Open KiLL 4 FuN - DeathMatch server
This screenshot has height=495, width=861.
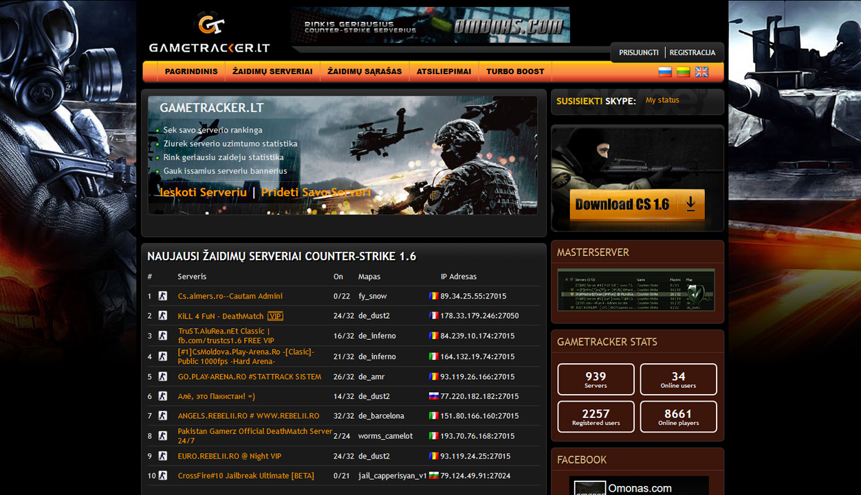[221, 316]
